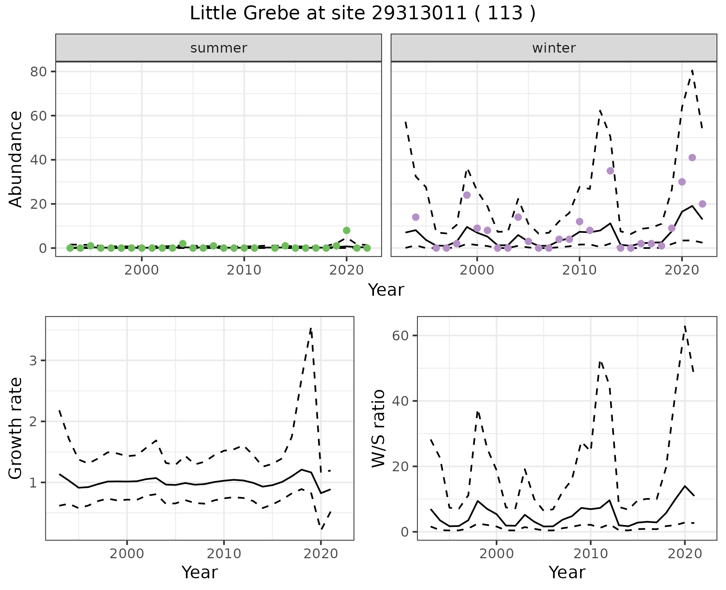Click the purple winter point at 1999

click(x=467, y=195)
